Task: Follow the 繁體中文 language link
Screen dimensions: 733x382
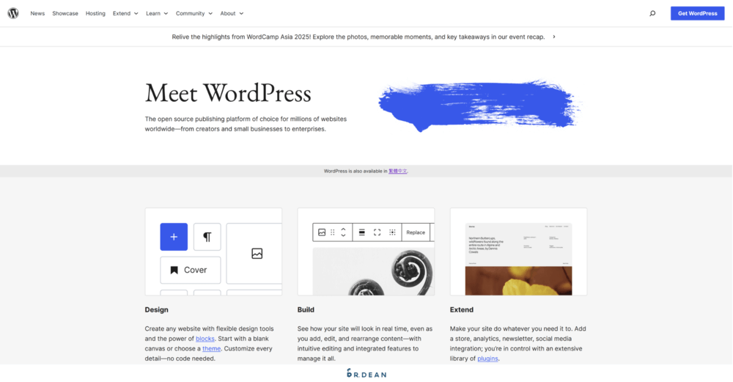Action: pyautogui.click(x=398, y=171)
